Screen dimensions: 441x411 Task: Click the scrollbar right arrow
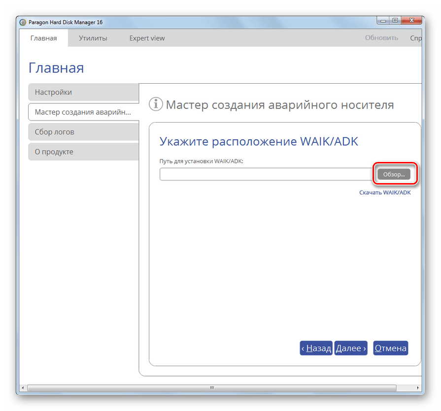pos(417,388)
